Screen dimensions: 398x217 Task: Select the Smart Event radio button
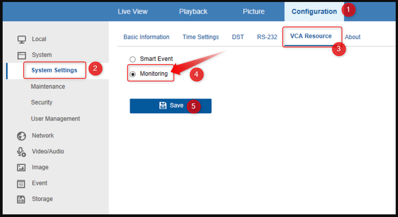133,59
